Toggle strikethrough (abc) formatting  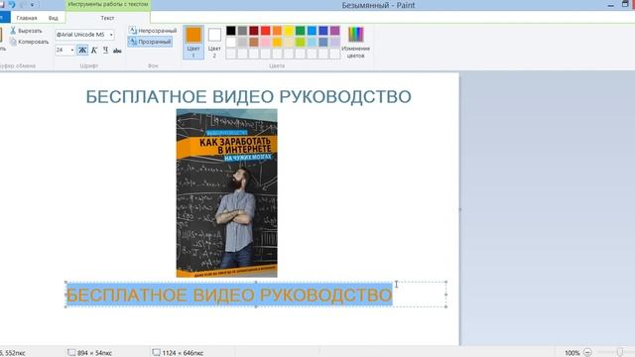click(x=117, y=51)
